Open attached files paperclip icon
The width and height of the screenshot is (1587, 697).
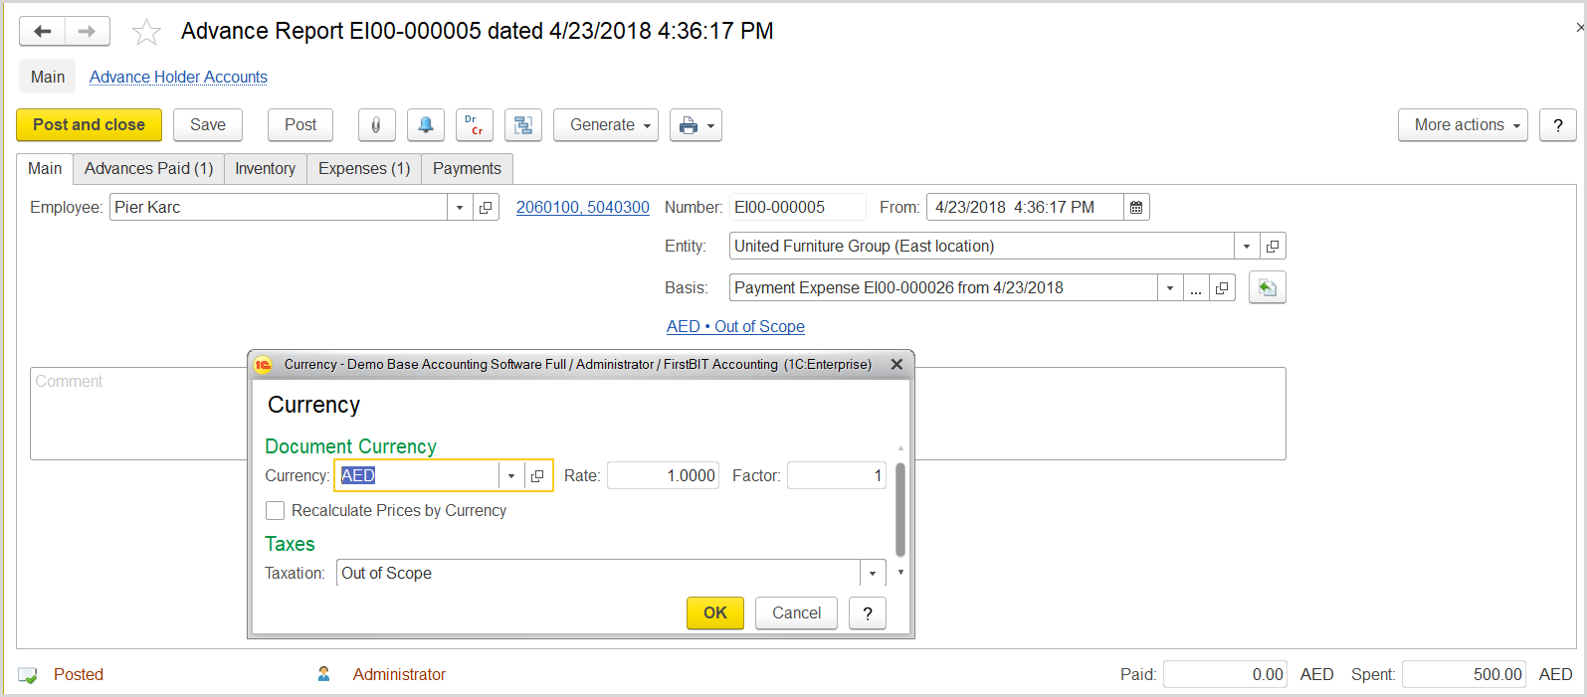pyautogui.click(x=376, y=125)
